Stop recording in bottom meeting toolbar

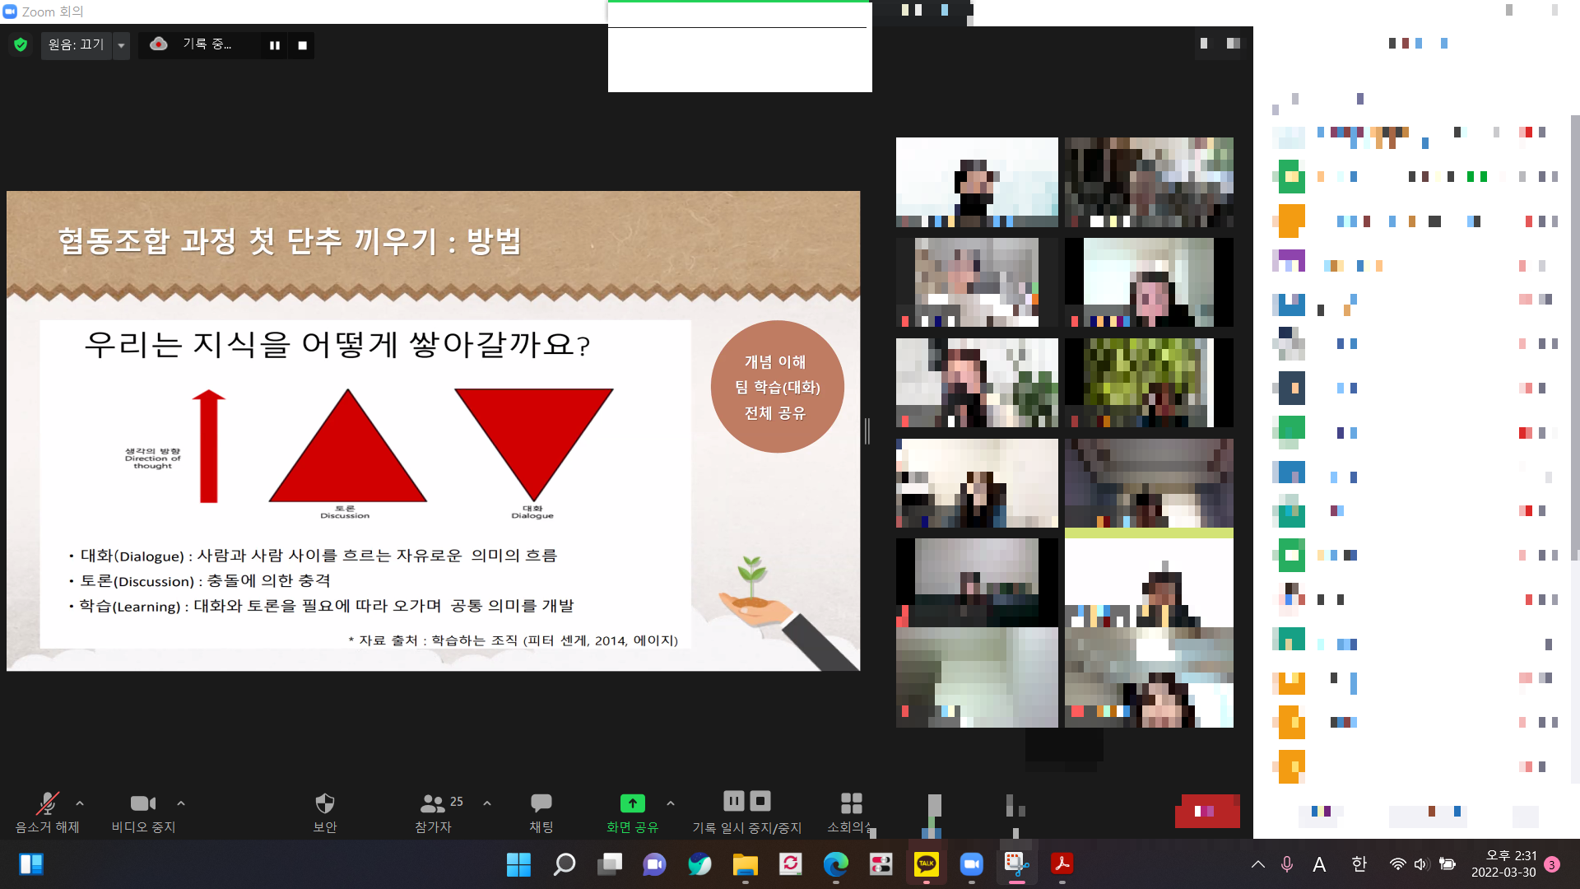760,800
